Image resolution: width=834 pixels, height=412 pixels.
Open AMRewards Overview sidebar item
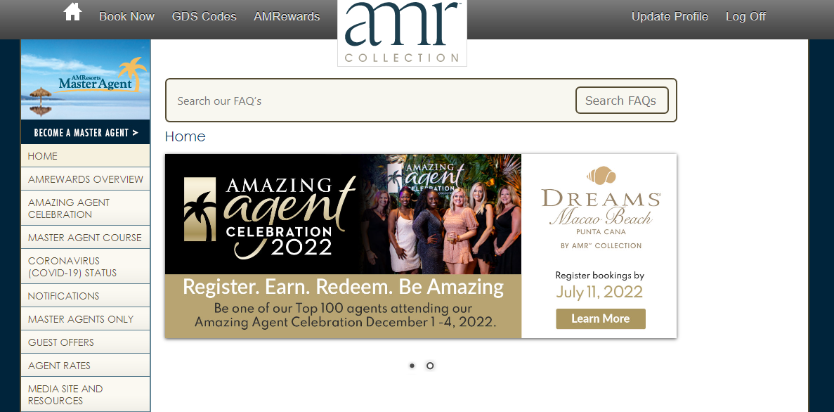86,179
